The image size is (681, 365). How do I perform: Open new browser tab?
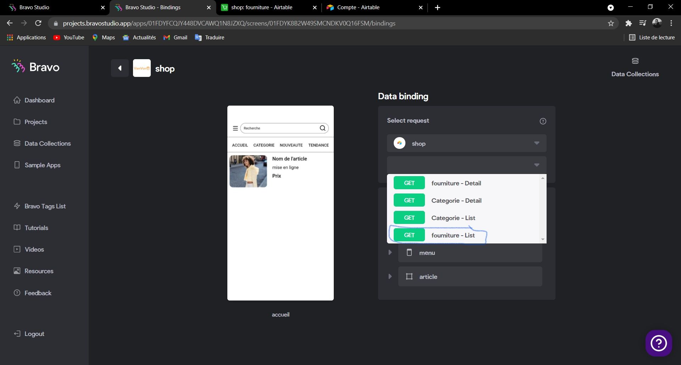[x=438, y=7]
